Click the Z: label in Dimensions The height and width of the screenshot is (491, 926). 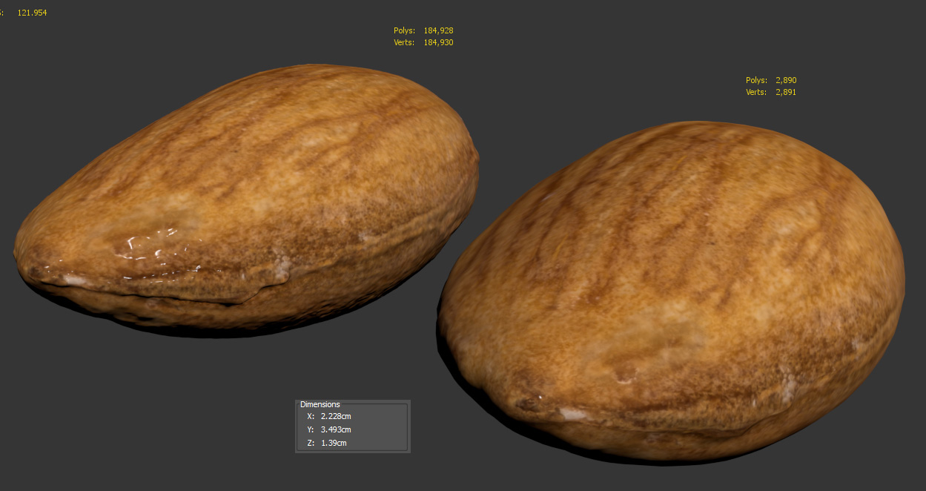[311, 444]
